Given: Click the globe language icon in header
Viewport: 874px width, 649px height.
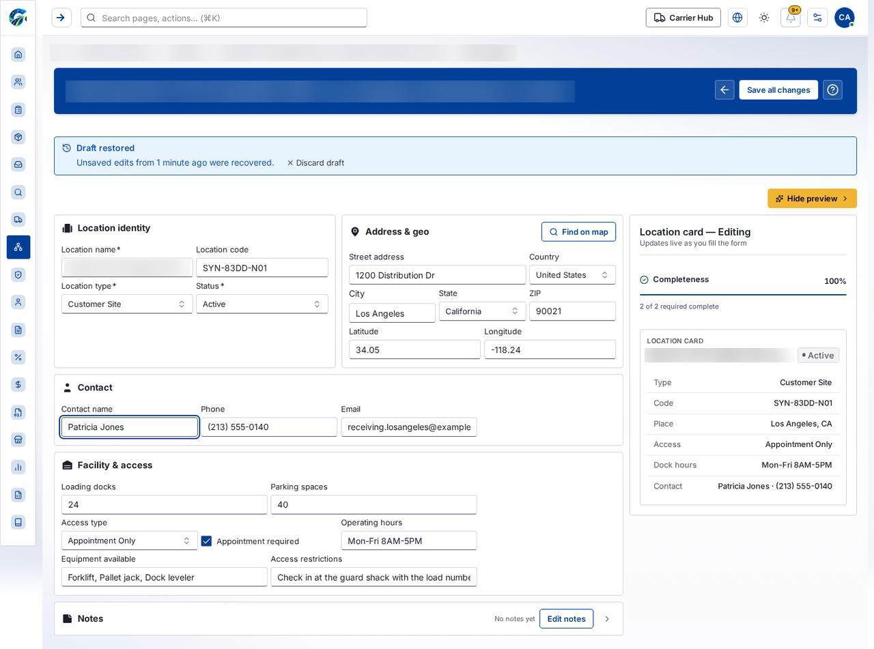Looking at the screenshot, I should pyautogui.click(x=737, y=18).
